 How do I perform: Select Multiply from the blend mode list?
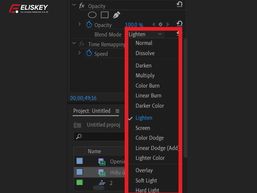pyautogui.click(x=145, y=75)
